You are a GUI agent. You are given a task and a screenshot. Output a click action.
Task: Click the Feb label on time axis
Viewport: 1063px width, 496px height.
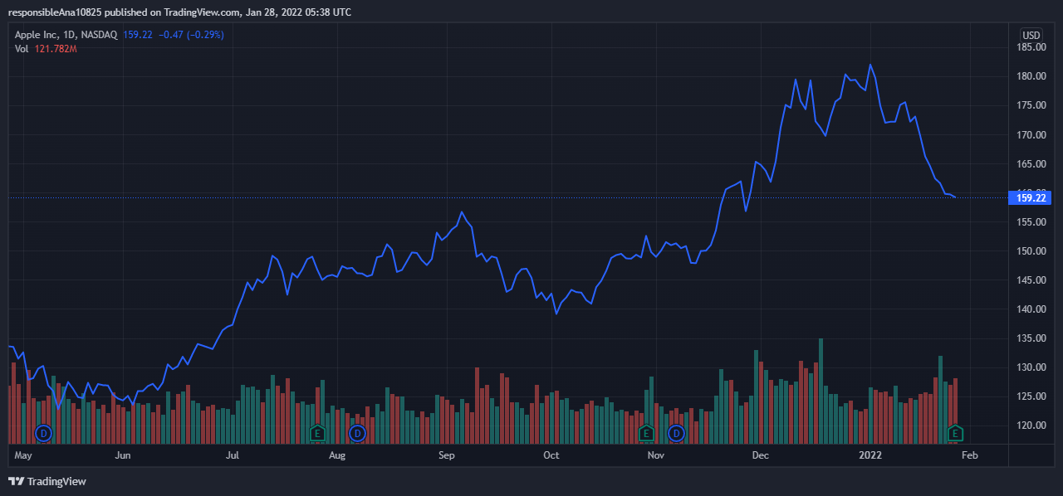[969, 455]
